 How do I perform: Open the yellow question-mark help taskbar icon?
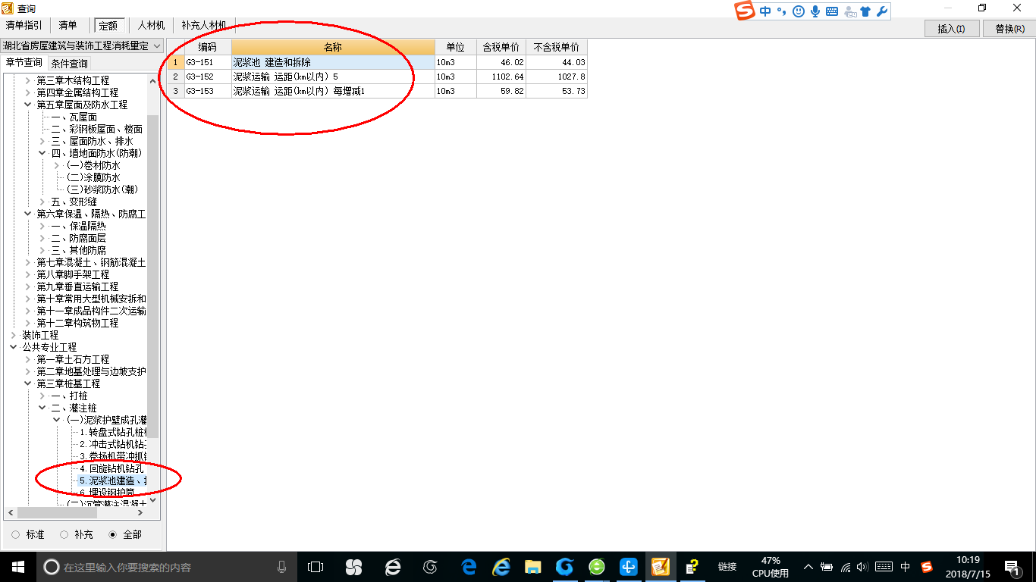click(692, 567)
